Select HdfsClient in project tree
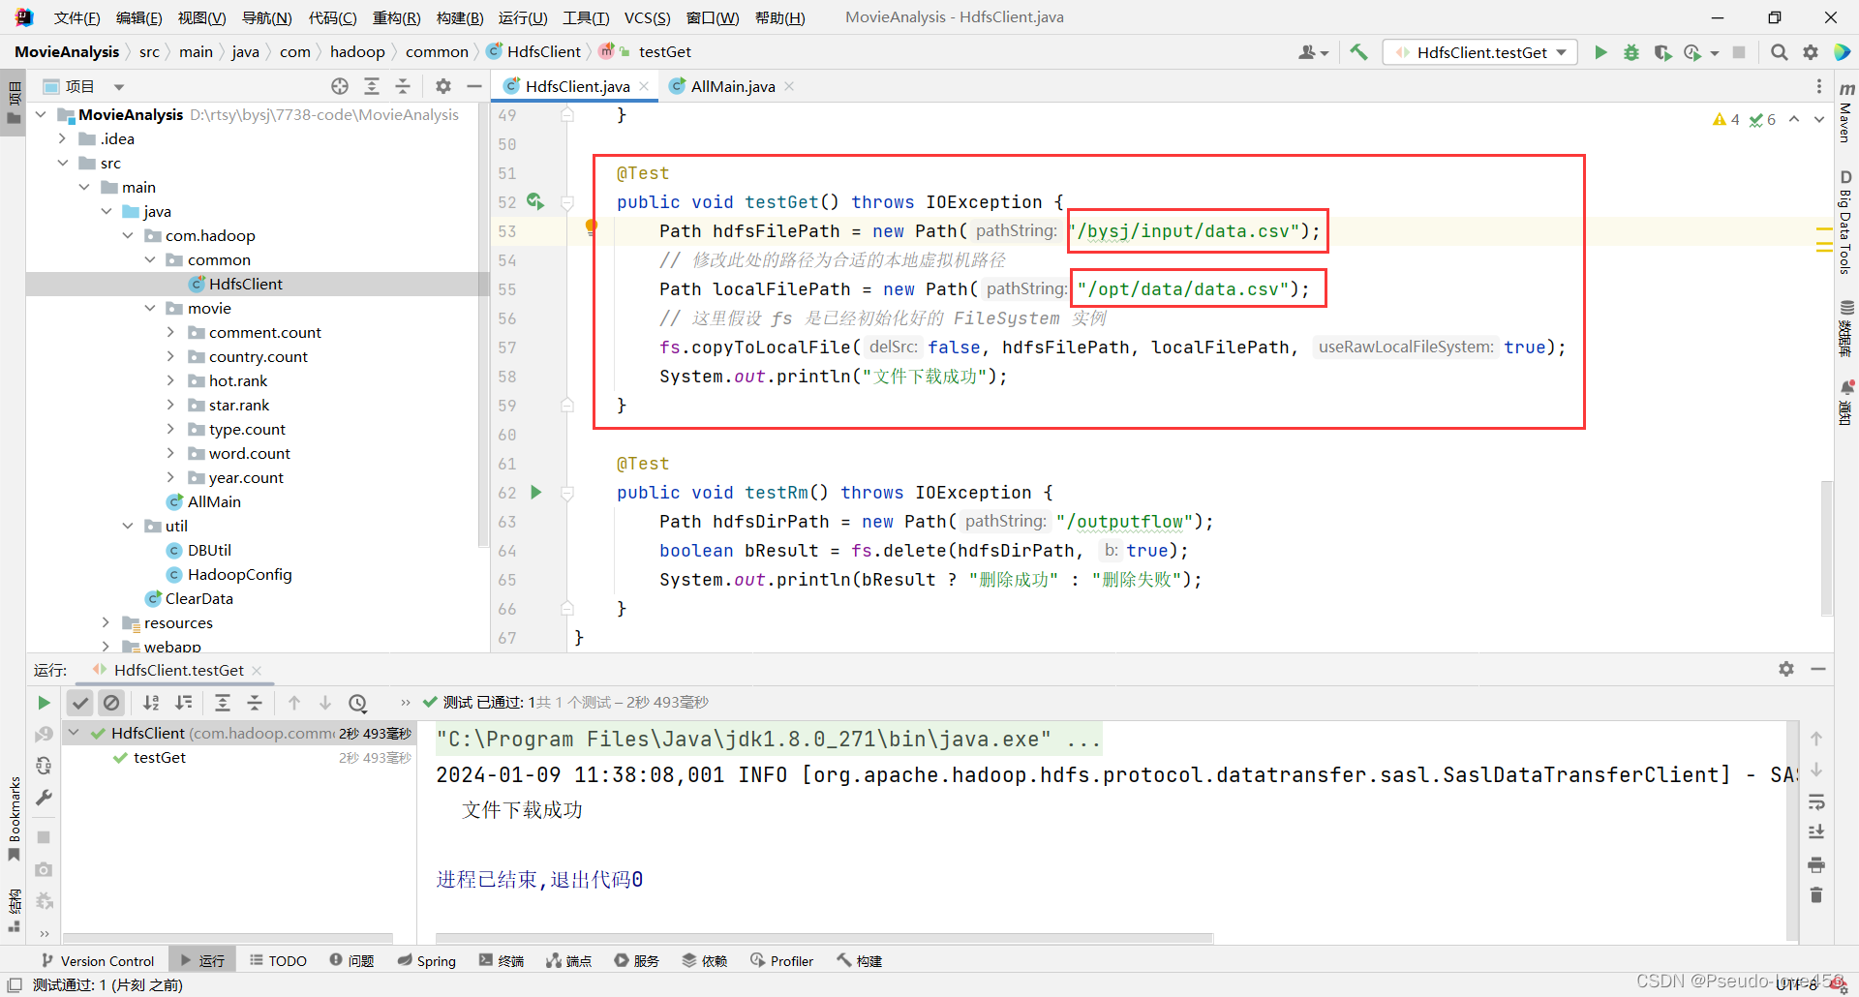Image resolution: width=1859 pixels, height=997 pixels. click(x=245, y=284)
